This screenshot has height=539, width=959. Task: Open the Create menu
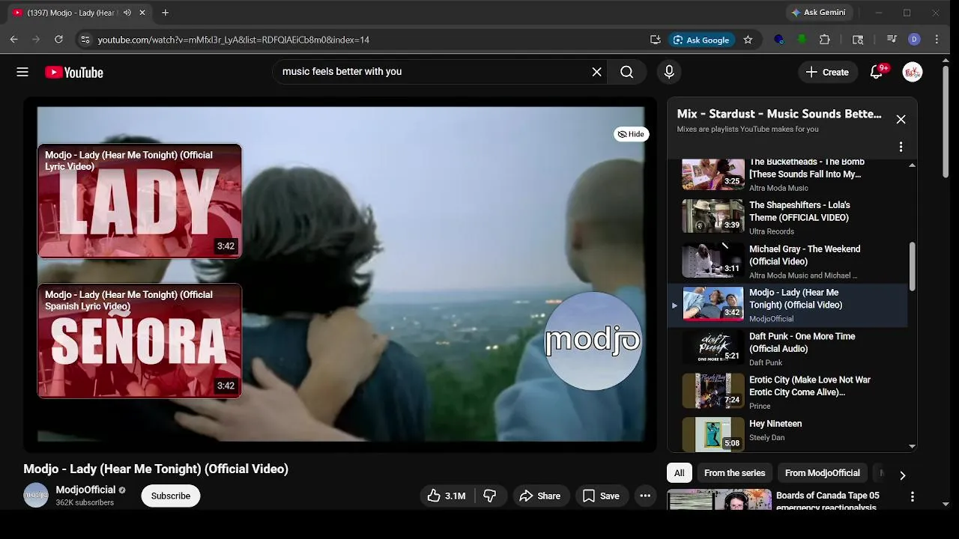tap(827, 72)
